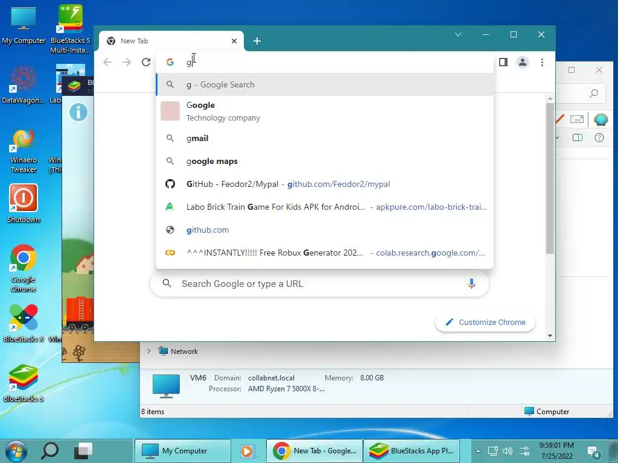The height and width of the screenshot is (463, 618).
Task: Select the New Tab tab
Action: pos(171,41)
